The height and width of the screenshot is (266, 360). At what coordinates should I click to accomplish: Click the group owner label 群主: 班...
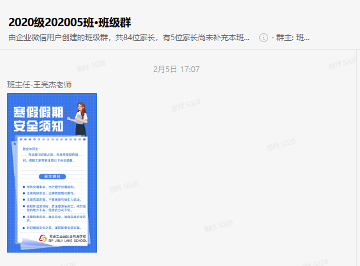[x=293, y=38]
